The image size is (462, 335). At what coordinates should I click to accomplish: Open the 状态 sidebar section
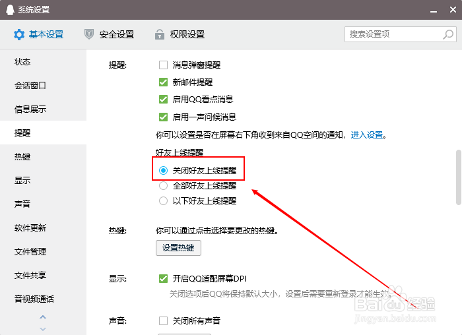43,62
